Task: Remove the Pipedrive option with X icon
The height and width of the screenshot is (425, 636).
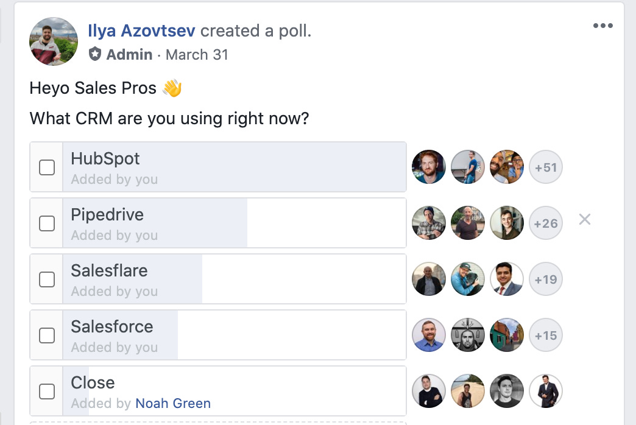Action: click(584, 219)
